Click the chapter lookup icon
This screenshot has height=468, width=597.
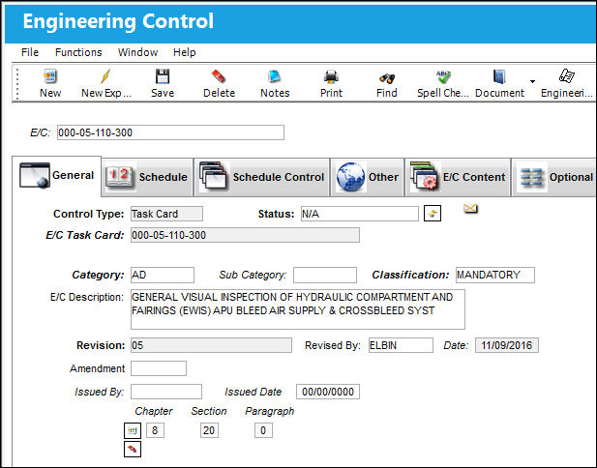[133, 430]
